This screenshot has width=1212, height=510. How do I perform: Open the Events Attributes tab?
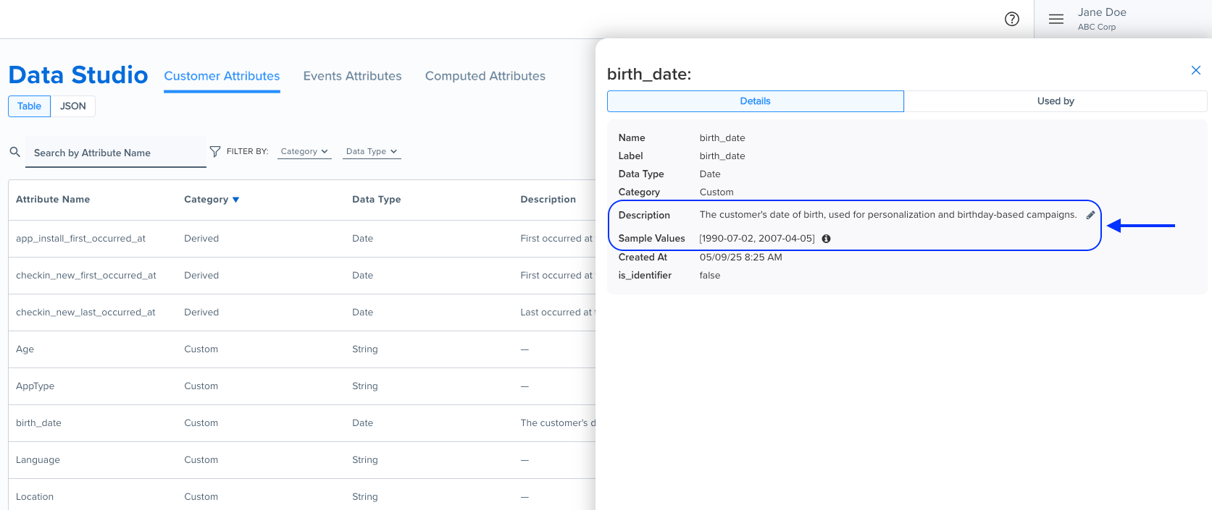tap(352, 76)
